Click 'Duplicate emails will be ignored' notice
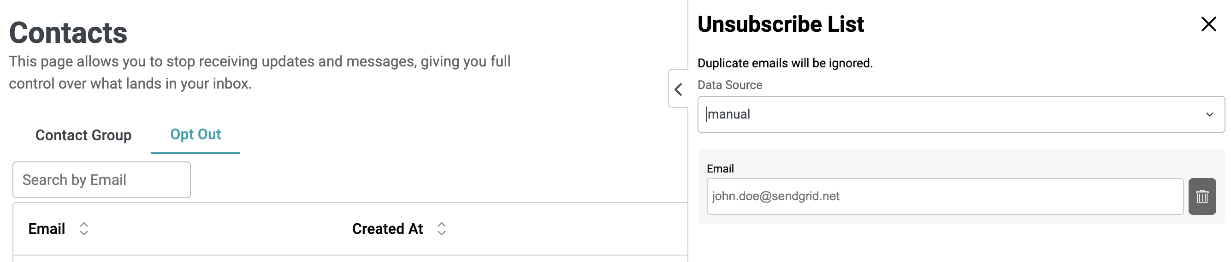This screenshot has width=1231, height=262. [785, 63]
